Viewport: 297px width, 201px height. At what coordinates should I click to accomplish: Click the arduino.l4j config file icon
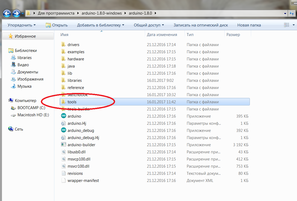[x=63, y=123]
